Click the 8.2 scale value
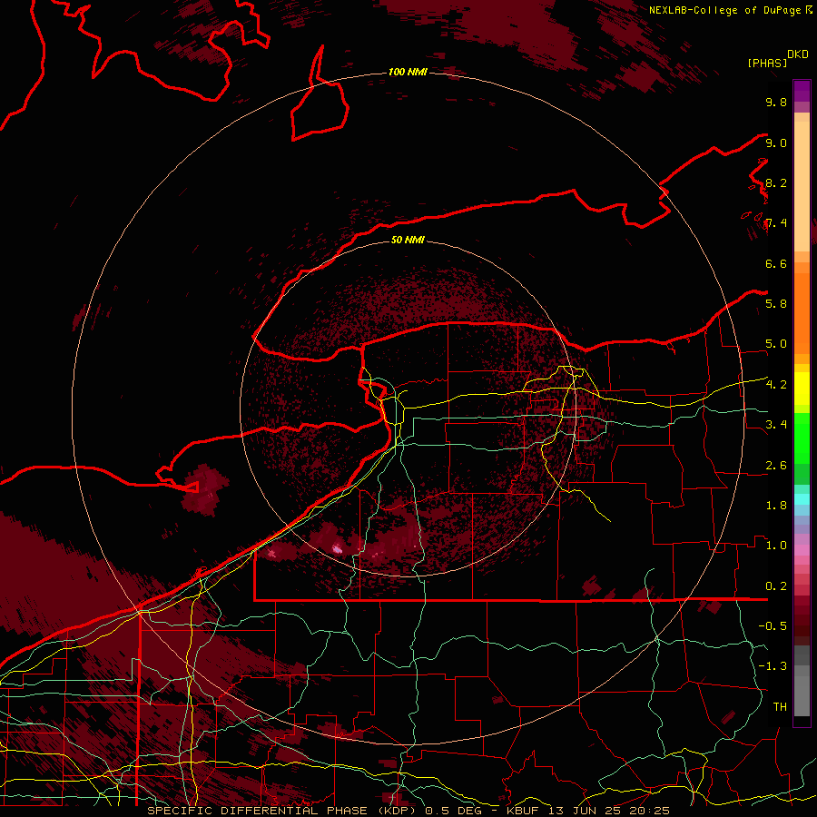The image size is (817, 817). [x=776, y=183]
